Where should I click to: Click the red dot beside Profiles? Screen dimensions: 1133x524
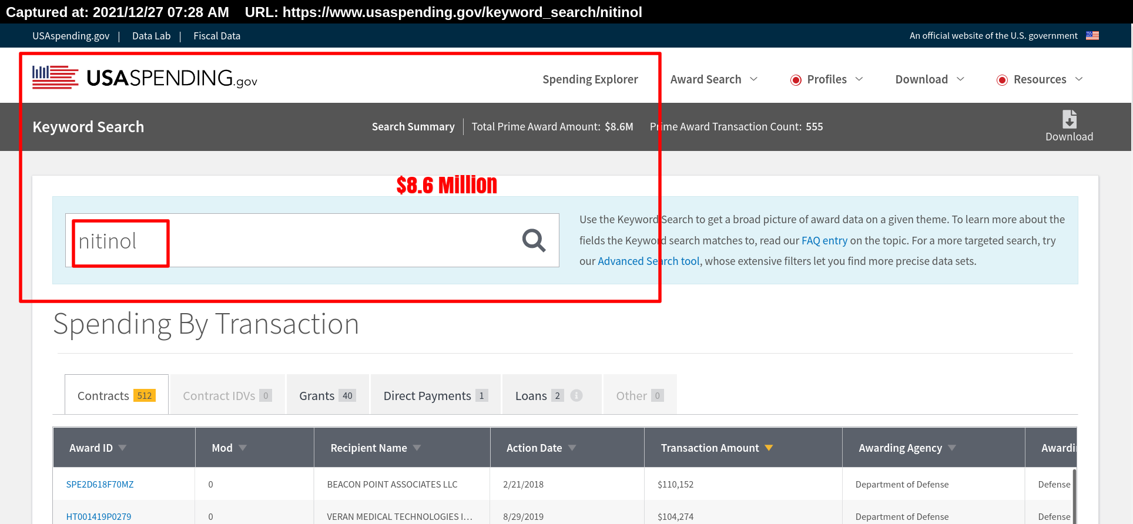pyautogui.click(x=796, y=80)
